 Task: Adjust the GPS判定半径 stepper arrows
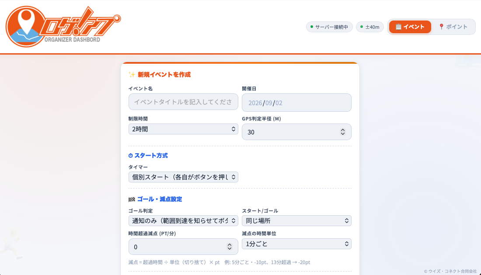point(343,132)
